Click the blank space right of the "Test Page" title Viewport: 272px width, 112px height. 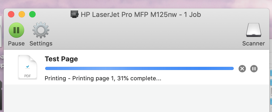159,59
